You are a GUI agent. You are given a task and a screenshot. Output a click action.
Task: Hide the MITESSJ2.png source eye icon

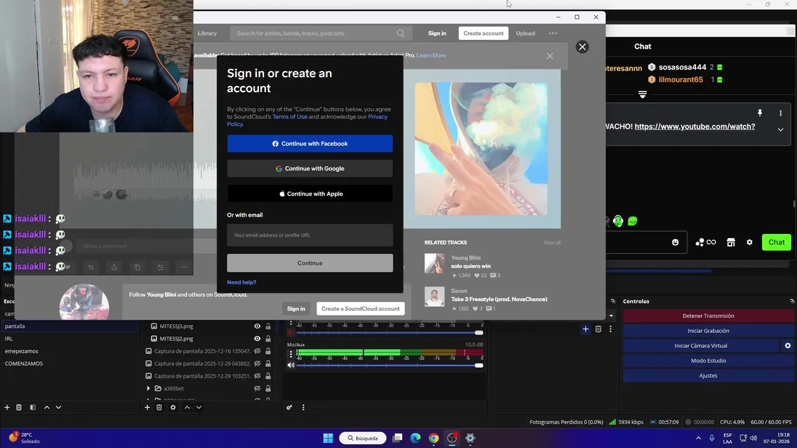[x=257, y=338]
